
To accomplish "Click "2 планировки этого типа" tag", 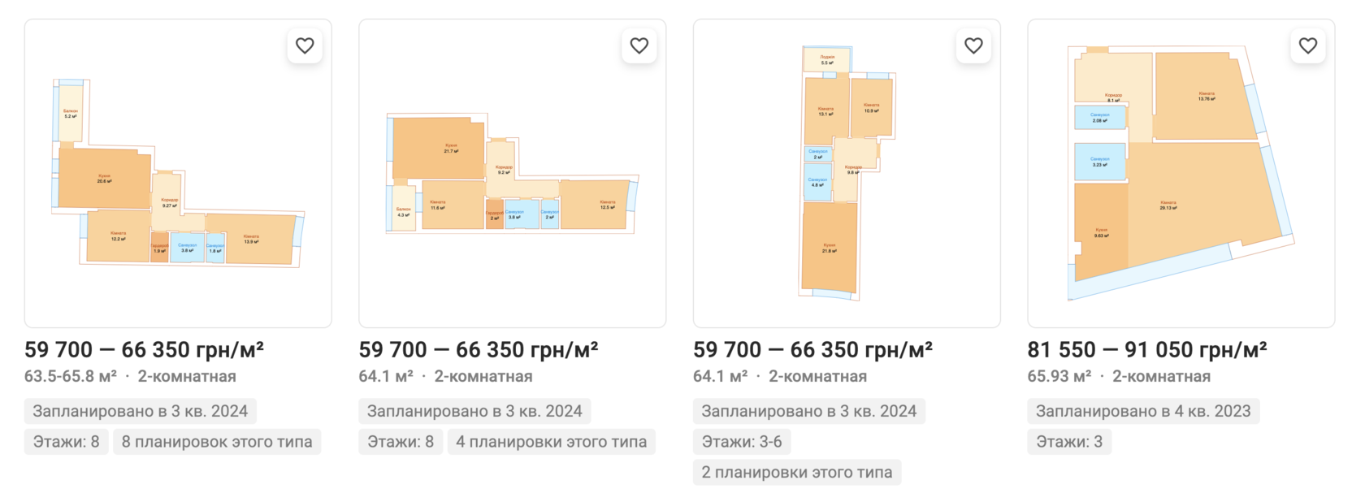I will click(x=796, y=473).
